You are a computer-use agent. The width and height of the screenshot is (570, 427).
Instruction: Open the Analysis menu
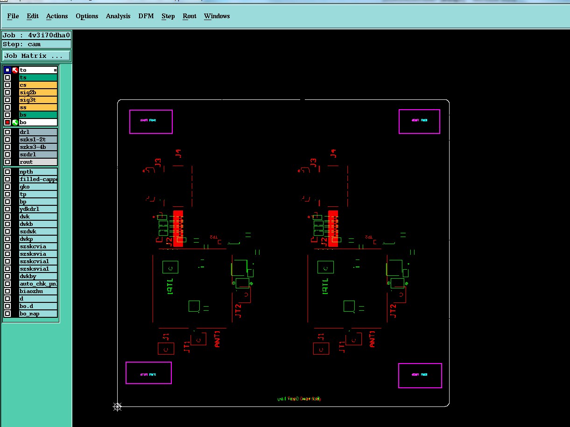(118, 16)
